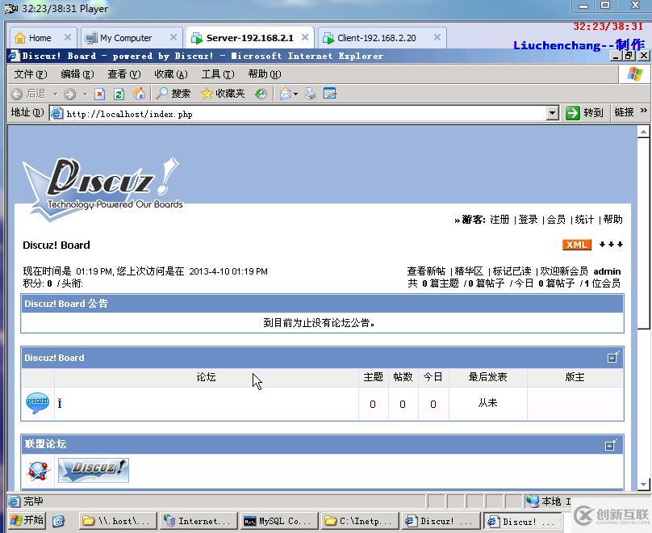Click the 转到 Go button
Viewport: 652px width, 533px height.
coord(584,112)
